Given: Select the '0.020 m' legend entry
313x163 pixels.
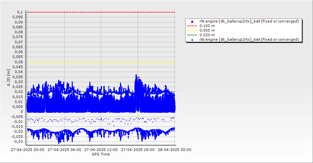Looking at the screenshot, I should [207, 35].
